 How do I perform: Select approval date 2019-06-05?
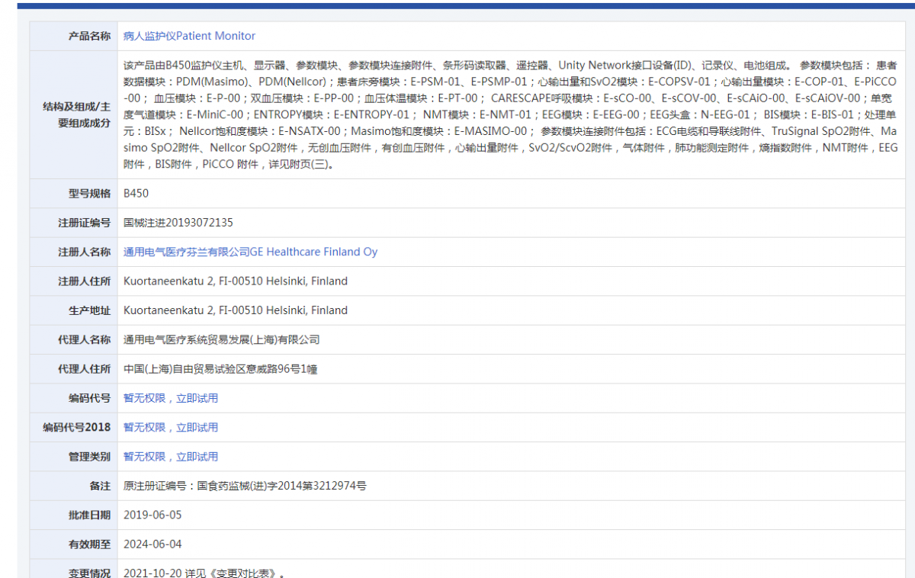(152, 515)
